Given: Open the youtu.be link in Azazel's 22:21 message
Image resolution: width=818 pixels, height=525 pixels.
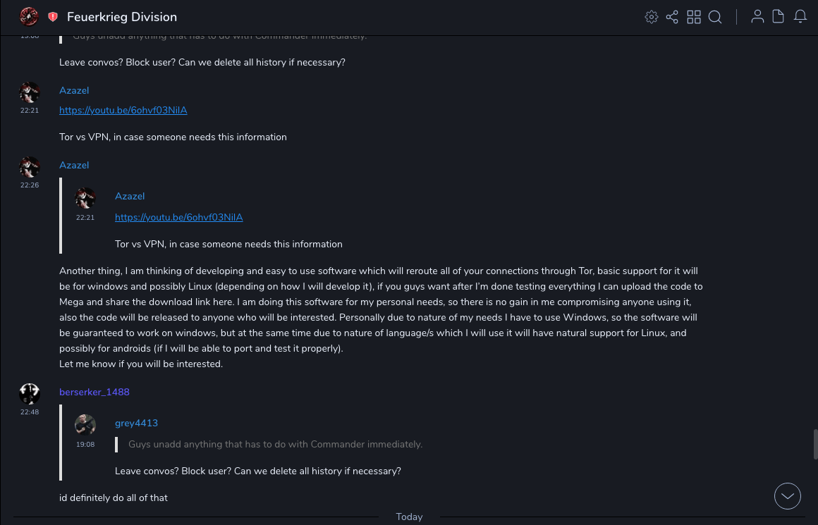Looking at the screenshot, I should click(123, 110).
